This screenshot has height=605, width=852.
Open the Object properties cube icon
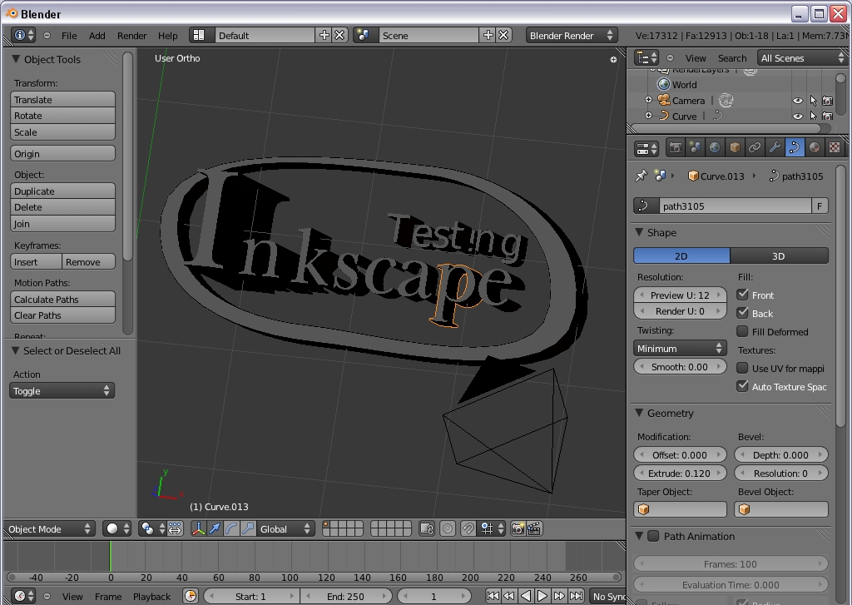tap(735, 147)
